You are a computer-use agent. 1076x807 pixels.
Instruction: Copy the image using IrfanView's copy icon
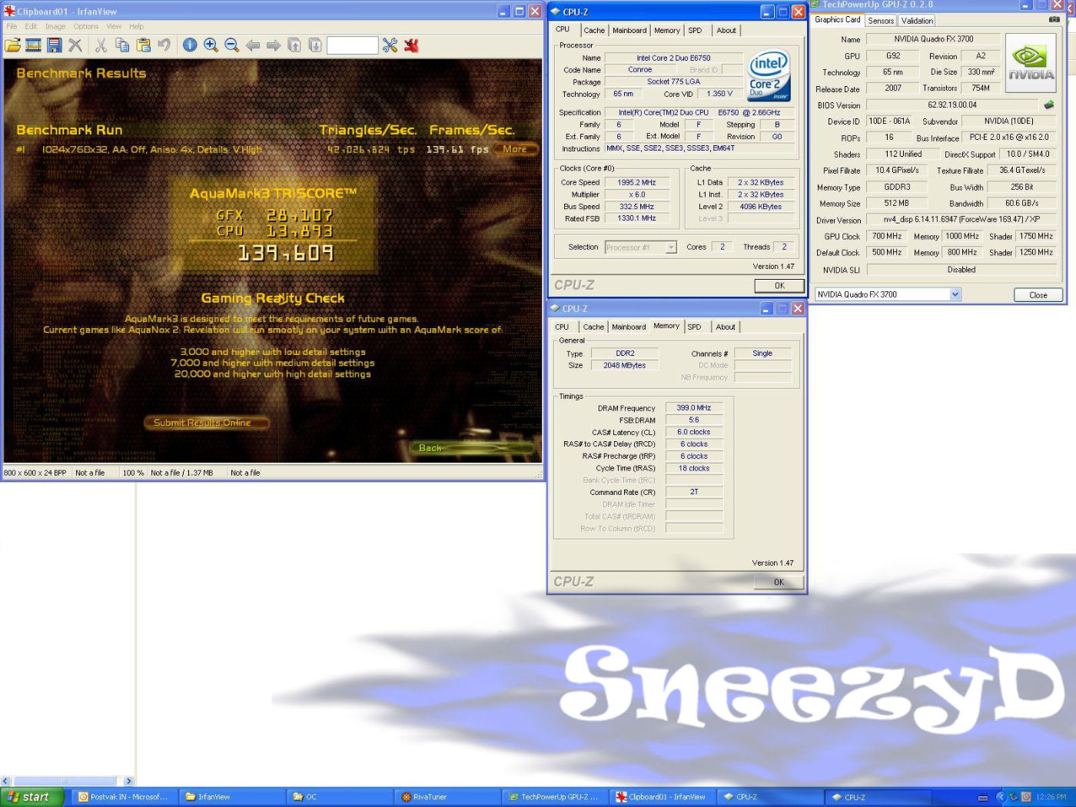(x=122, y=45)
